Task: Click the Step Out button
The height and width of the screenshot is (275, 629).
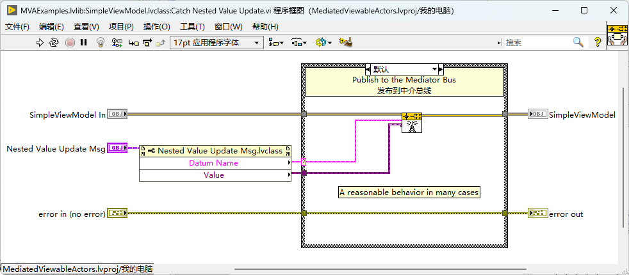Action: coord(161,42)
